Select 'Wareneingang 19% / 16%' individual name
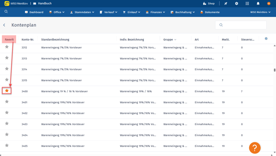This screenshot has height=156, width=276. (136, 91)
